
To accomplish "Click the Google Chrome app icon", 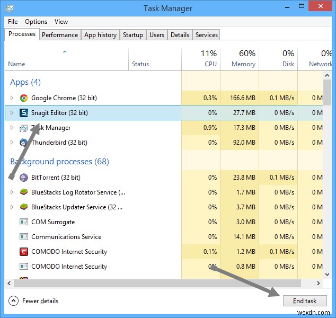I will pyautogui.click(x=24, y=98).
